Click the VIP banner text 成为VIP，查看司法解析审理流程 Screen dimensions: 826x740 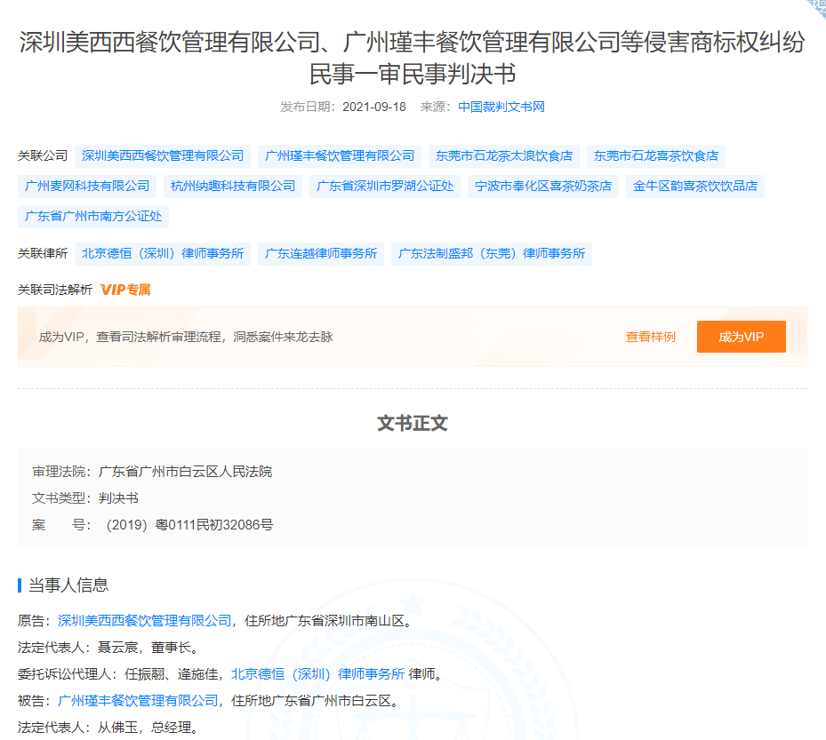(x=186, y=337)
